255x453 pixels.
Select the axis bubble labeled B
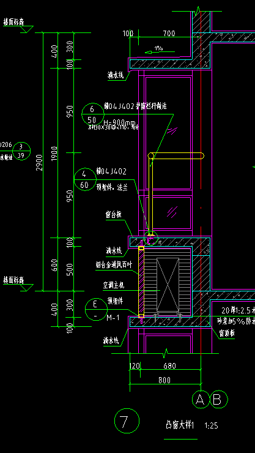pyautogui.click(x=219, y=400)
